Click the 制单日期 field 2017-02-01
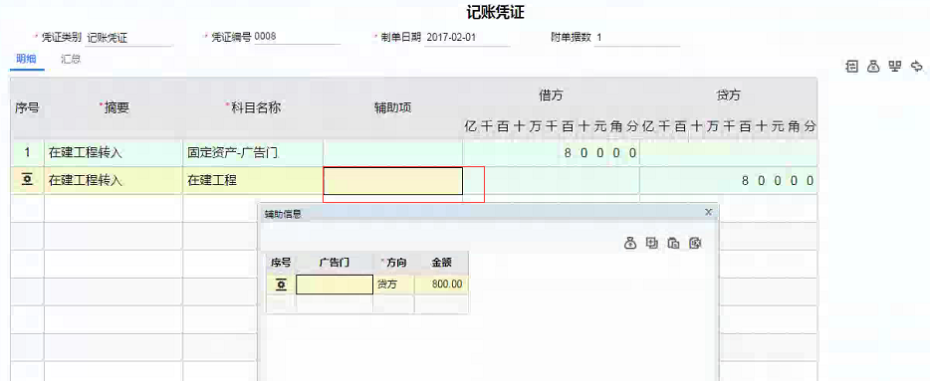The width and height of the screenshot is (930, 381). point(467,38)
